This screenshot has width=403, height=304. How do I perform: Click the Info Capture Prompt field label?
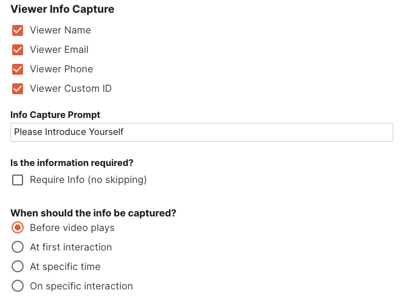(x=55, y=115)
